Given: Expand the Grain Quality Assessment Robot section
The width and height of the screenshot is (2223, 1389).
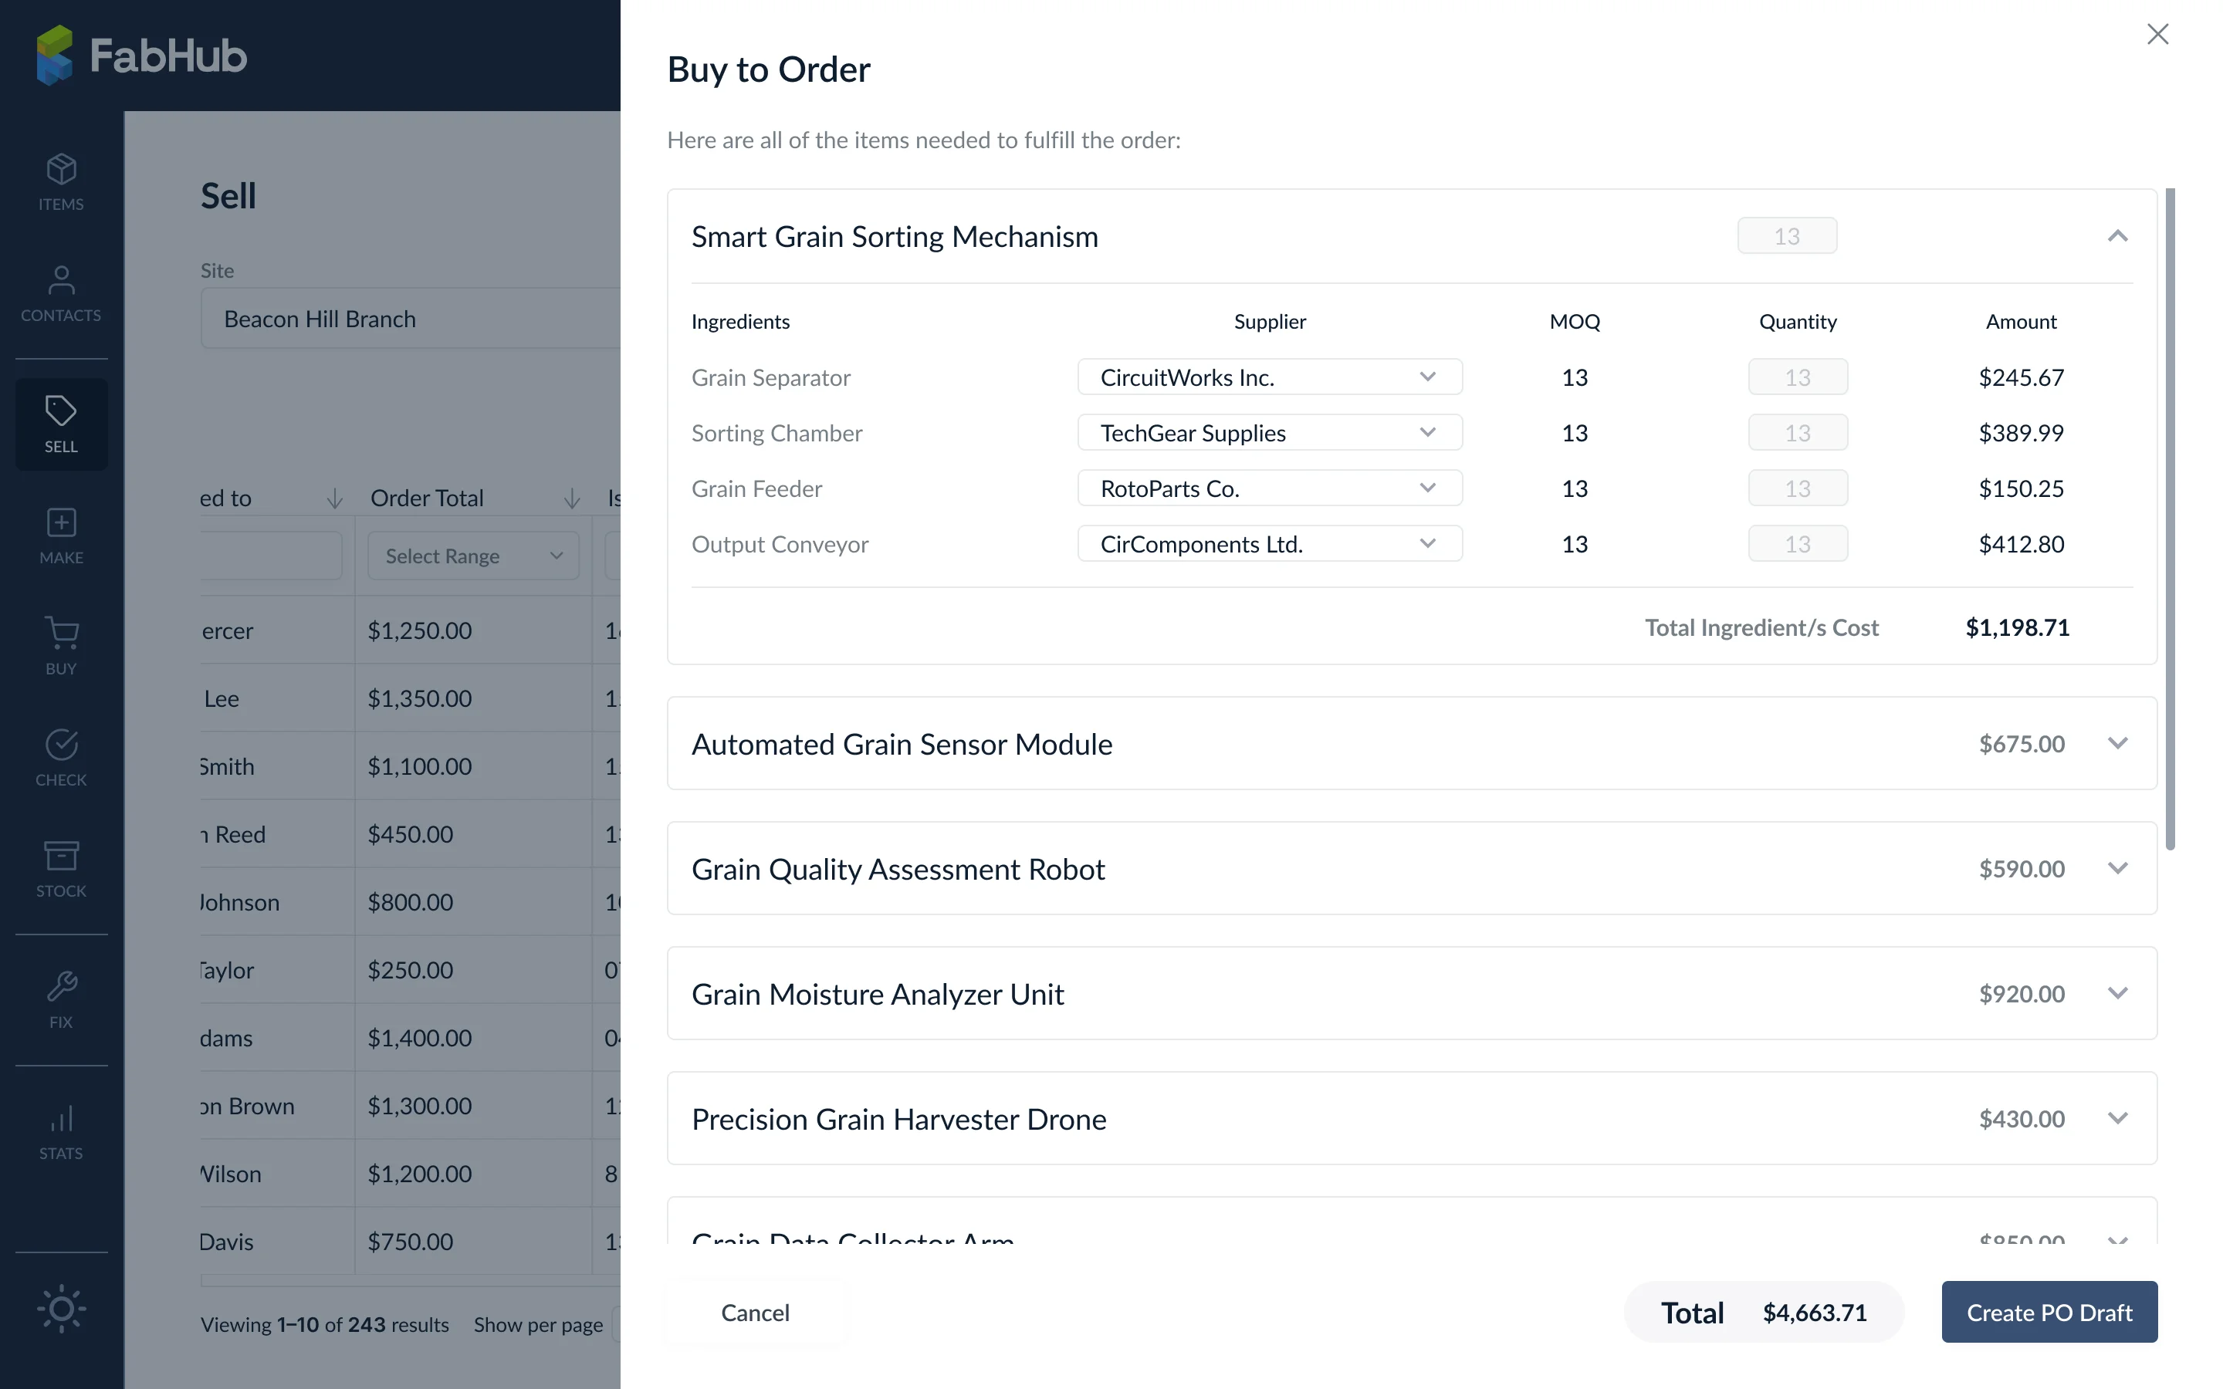Looking at the screenshot, I should [x=2117, y=868].
